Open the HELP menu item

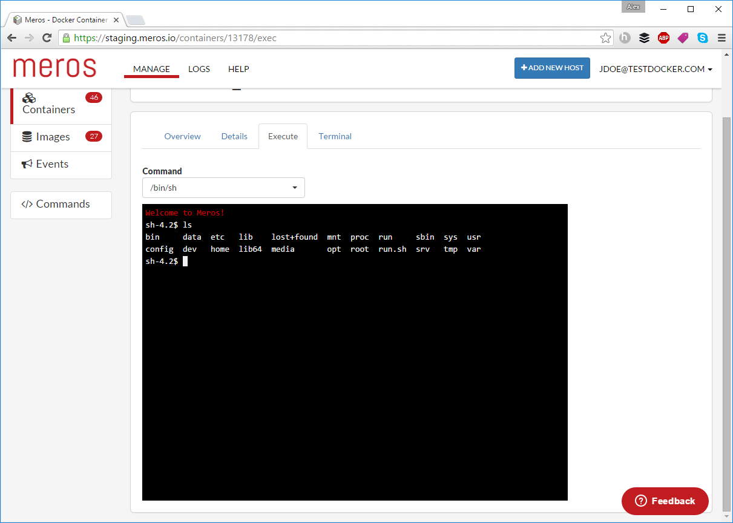click(x=238, y=69)
